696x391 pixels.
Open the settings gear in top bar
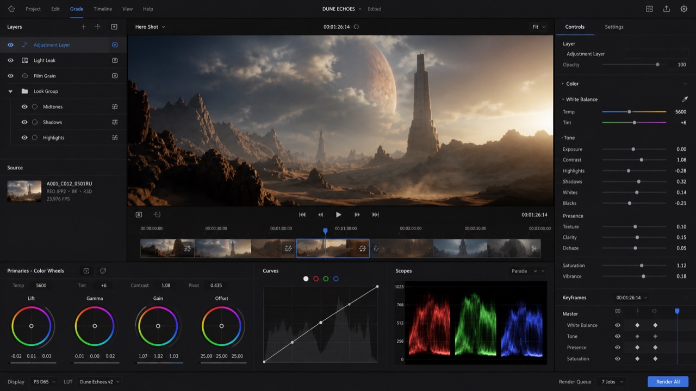684,9
